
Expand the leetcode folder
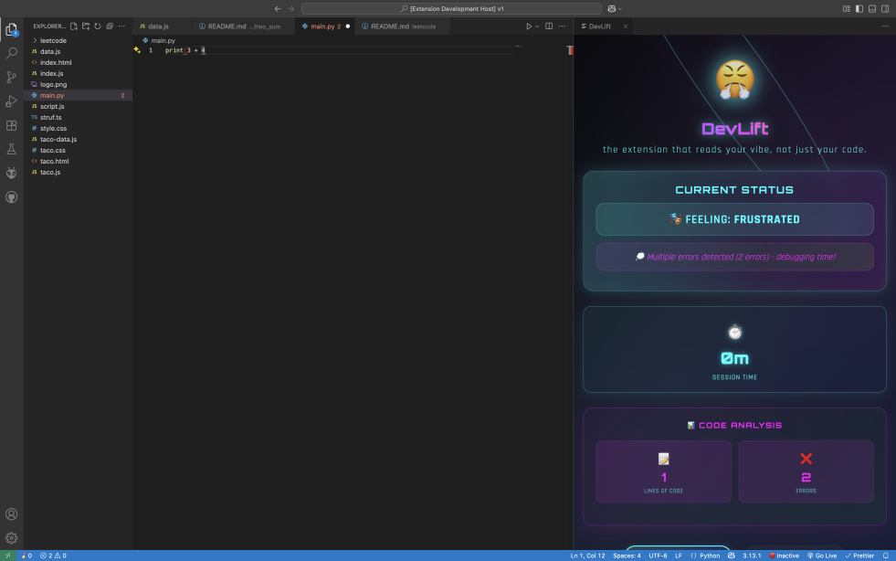(79, 40)
